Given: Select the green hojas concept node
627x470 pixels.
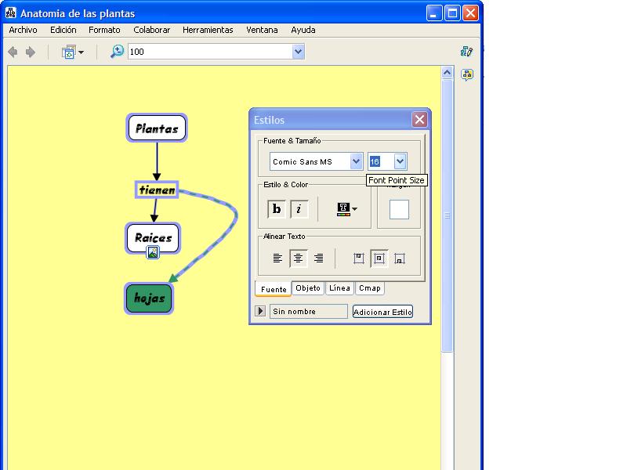Looking at the screenshot, I should point(149,298).
